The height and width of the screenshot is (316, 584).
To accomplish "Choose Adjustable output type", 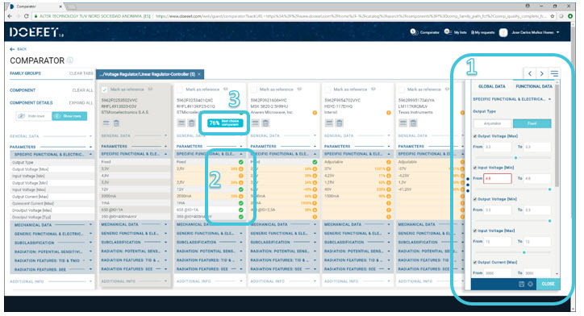I will point(493,123).
